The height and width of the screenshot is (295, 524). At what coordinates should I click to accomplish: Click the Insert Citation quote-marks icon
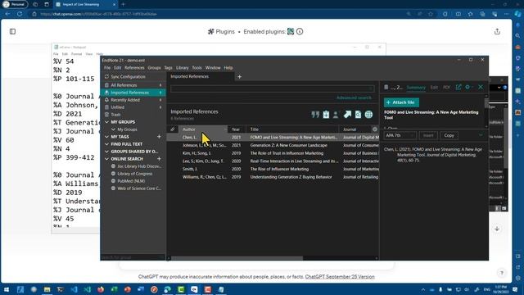point(315,115)
